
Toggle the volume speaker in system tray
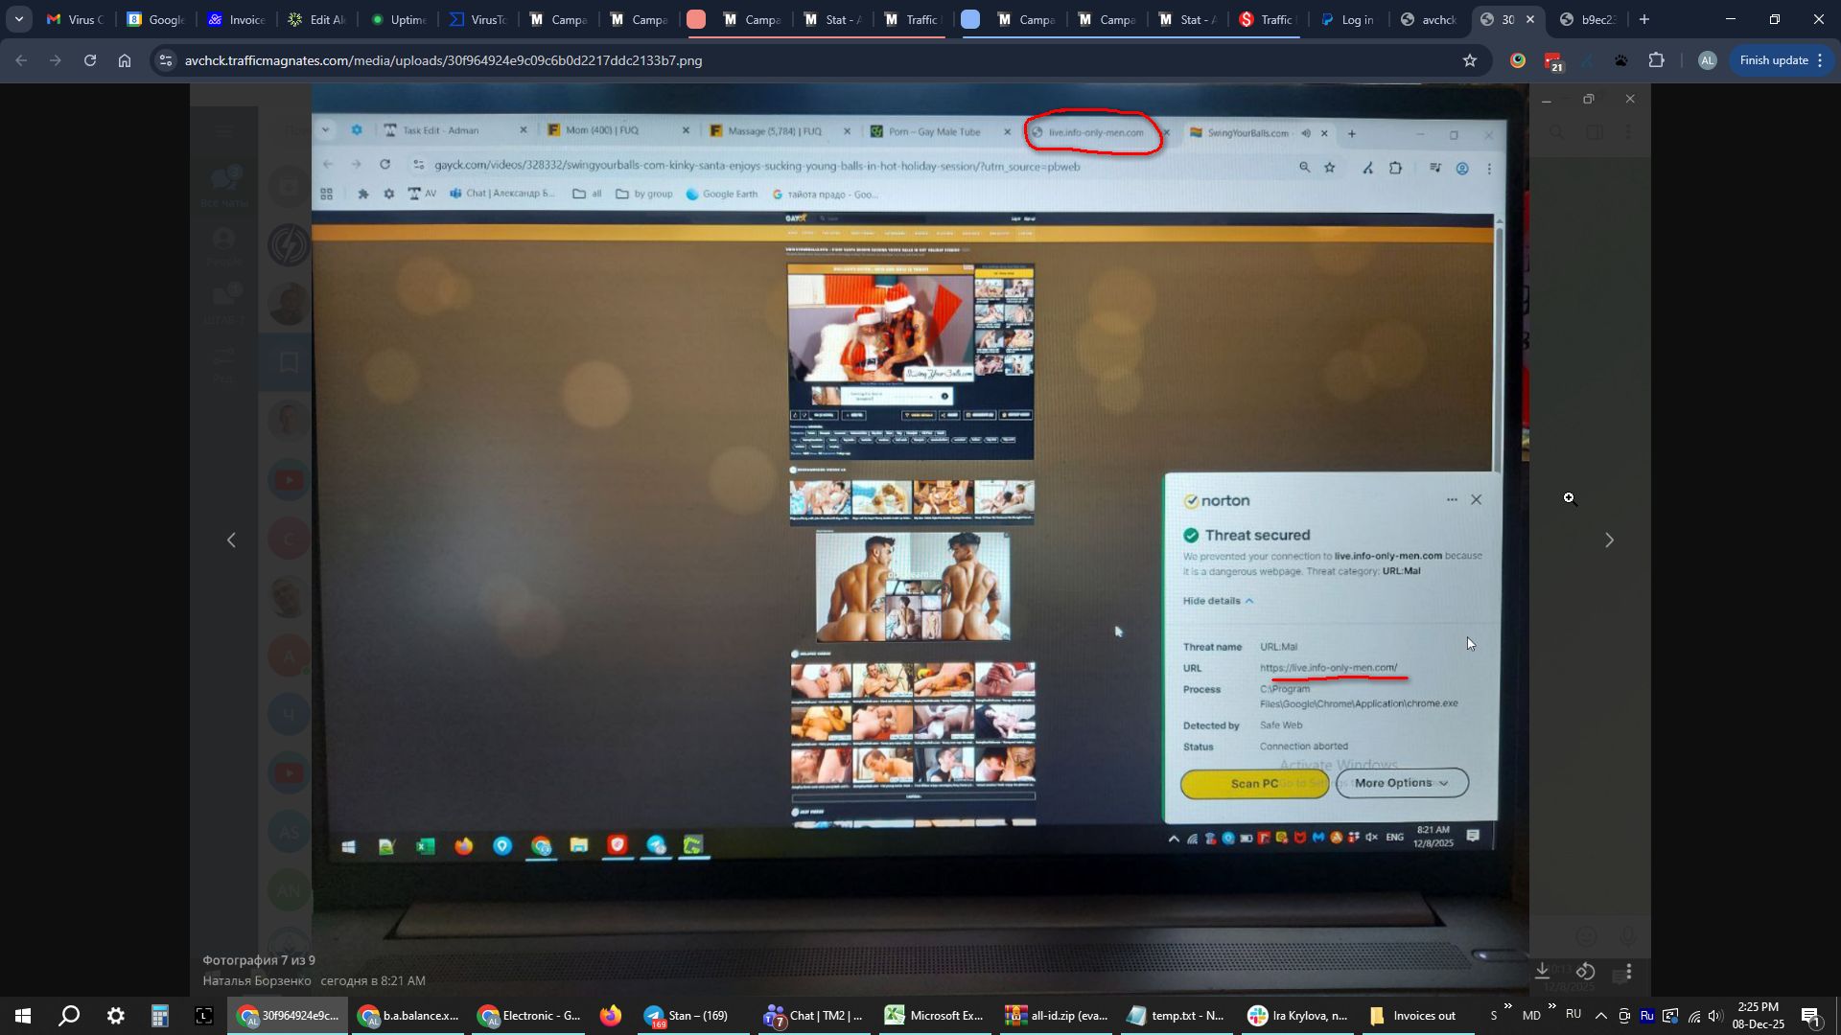1715,1016
